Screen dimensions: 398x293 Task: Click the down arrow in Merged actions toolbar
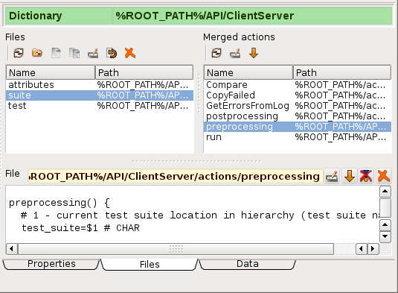[254, 53]
